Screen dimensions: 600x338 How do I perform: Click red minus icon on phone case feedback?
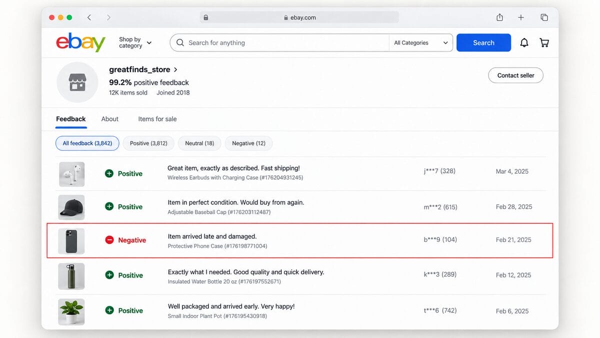(x=109, y=240)
